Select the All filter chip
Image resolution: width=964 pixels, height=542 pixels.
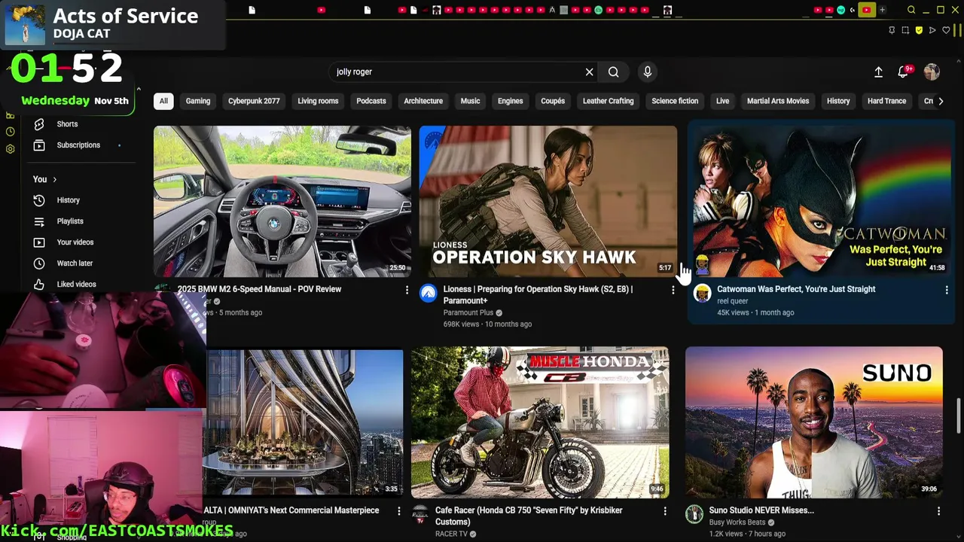[x=163, y=101]
